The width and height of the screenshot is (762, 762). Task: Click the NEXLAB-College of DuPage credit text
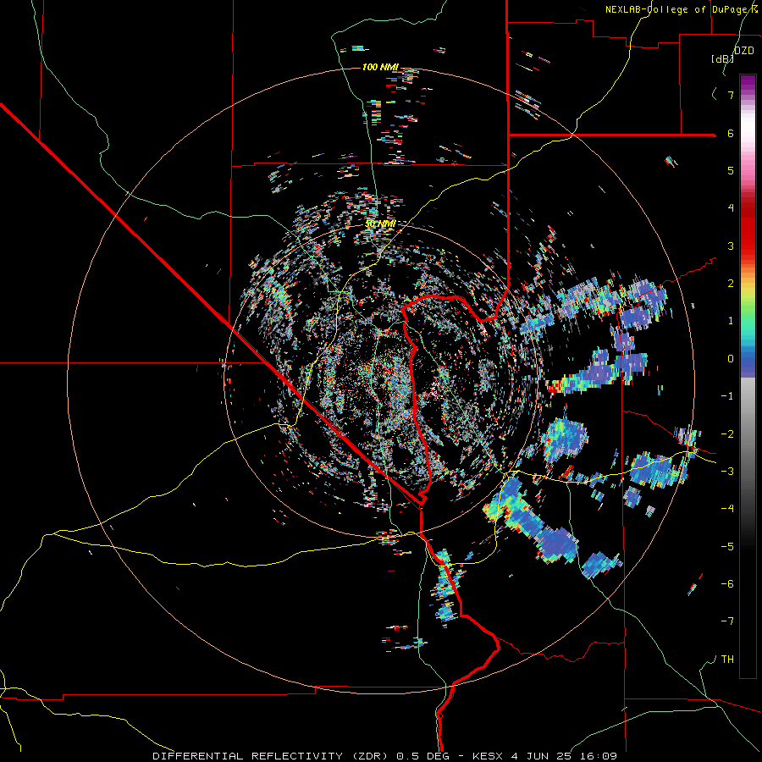[x=682, y=9]
